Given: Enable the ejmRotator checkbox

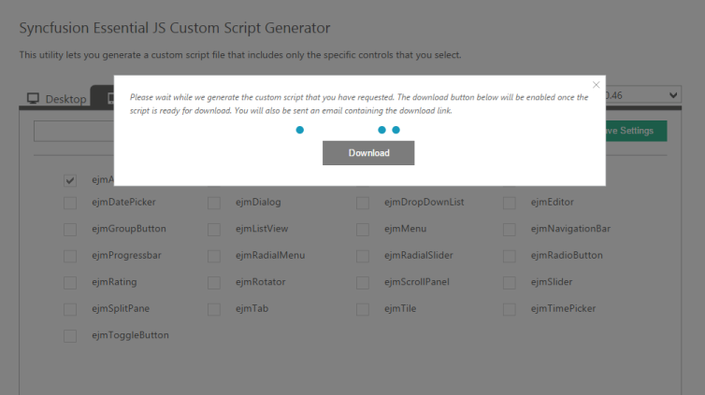Looking at the screenshot, I should pos(214,283).
